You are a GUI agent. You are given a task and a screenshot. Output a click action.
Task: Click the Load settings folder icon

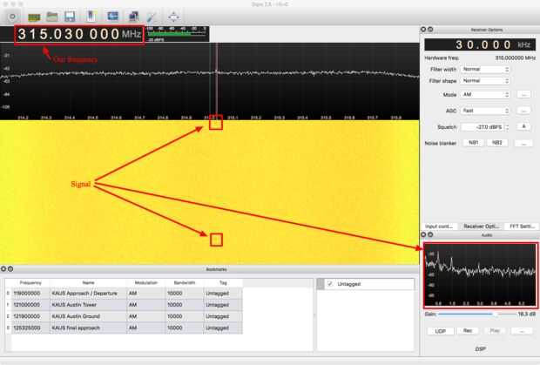[52, 17]
